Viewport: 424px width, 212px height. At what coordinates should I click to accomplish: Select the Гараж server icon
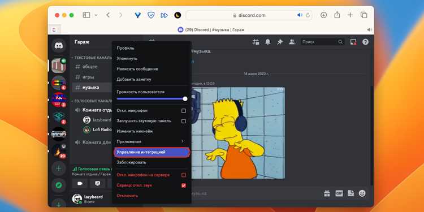coord(59,66)
